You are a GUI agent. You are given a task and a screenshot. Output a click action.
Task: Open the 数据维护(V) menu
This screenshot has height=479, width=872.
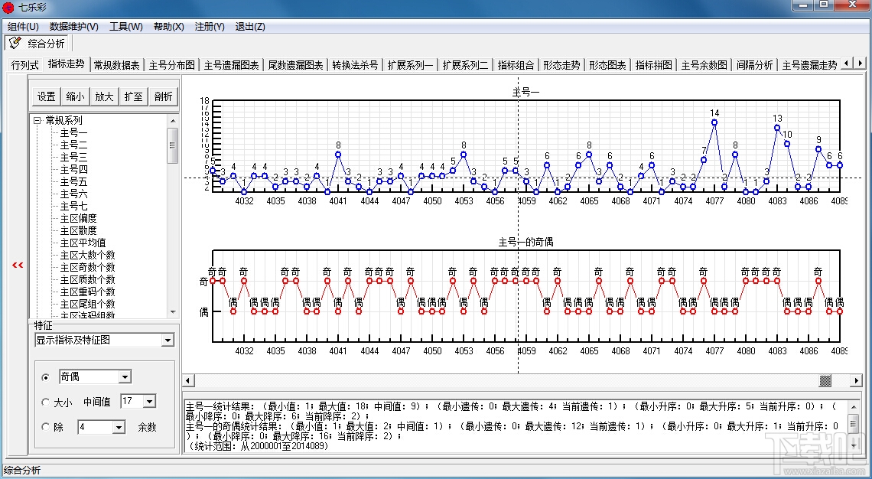(74, 27)
